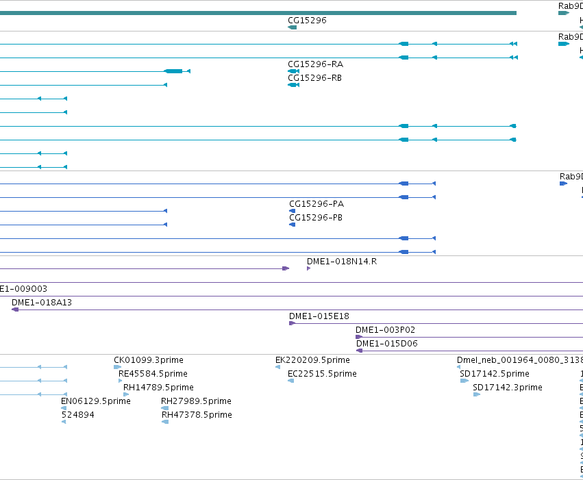This screenshot has height=480, width=583.
Task: Select the EN06129.5prime glyph
Action: 63,408
